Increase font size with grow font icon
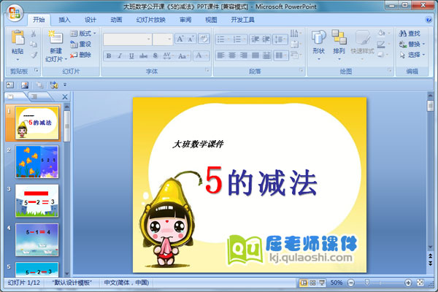The width and height of the screenshot is (438, 292). pyautogui.click(x=180, y=39)
